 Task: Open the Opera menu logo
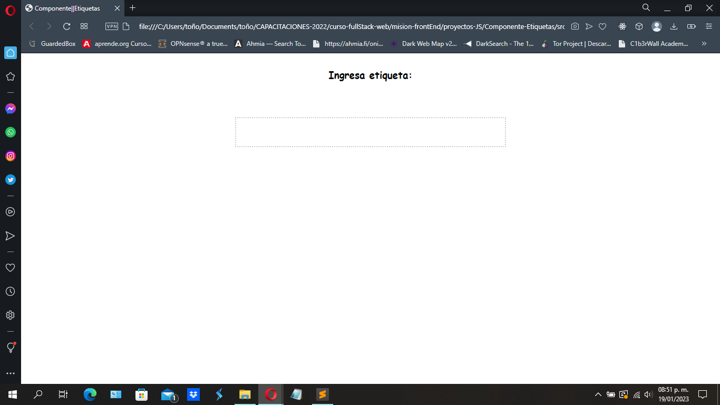click(x=9, y=8)
